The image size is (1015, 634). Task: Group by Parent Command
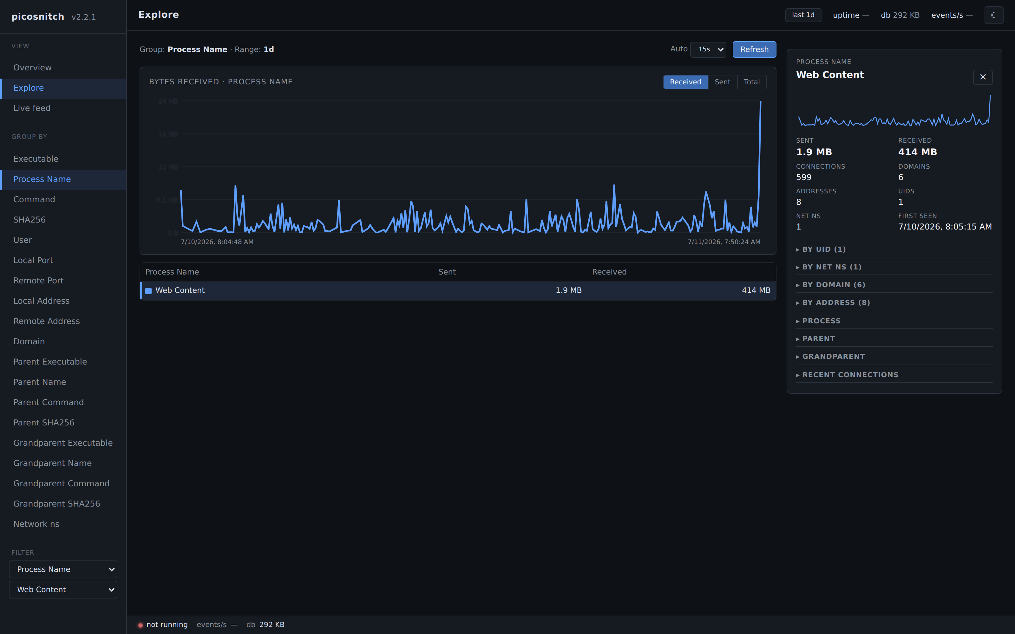tap(63, 403)
